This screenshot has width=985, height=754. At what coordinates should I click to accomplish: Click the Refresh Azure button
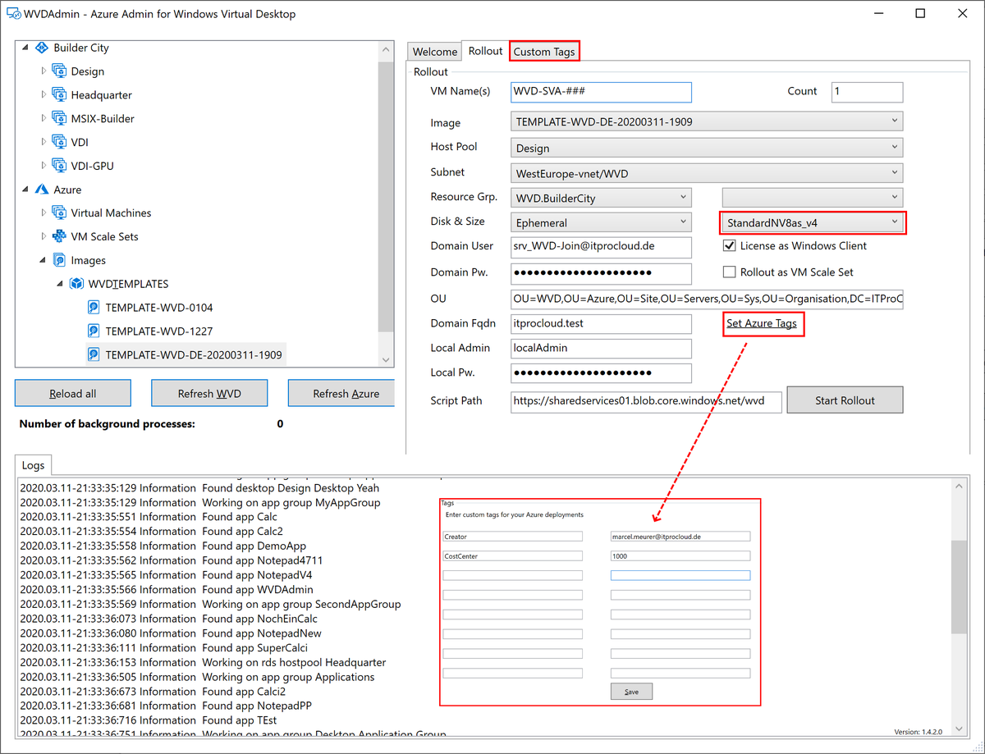pyautogui.click(x=341, y=393)
